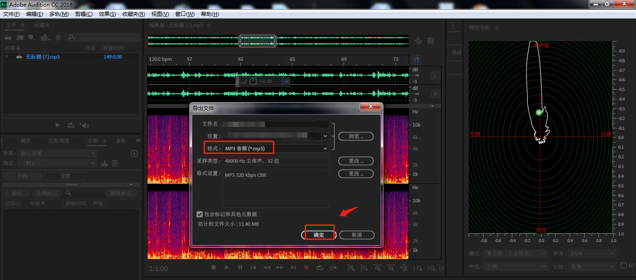Open the 效果(S) menu
The width and height of the screenshot is (636, 280).
coord(107,14)
